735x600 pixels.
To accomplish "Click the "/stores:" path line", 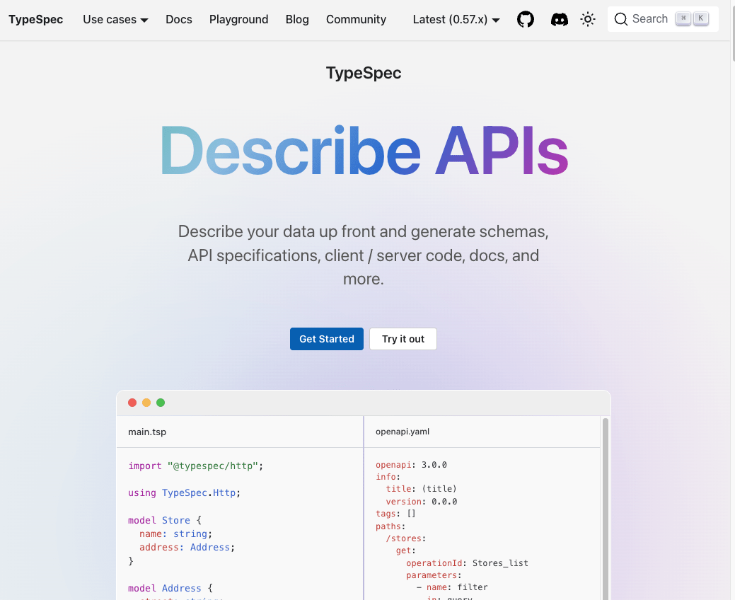I will [406, 538].
